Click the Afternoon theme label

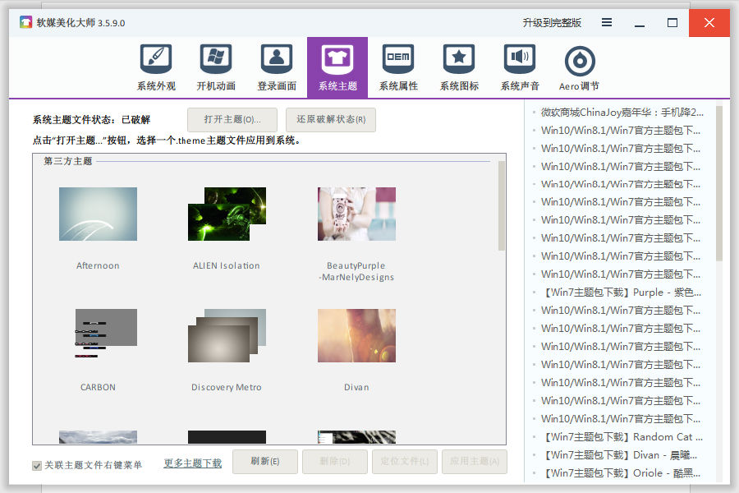[x=98, y=265]
